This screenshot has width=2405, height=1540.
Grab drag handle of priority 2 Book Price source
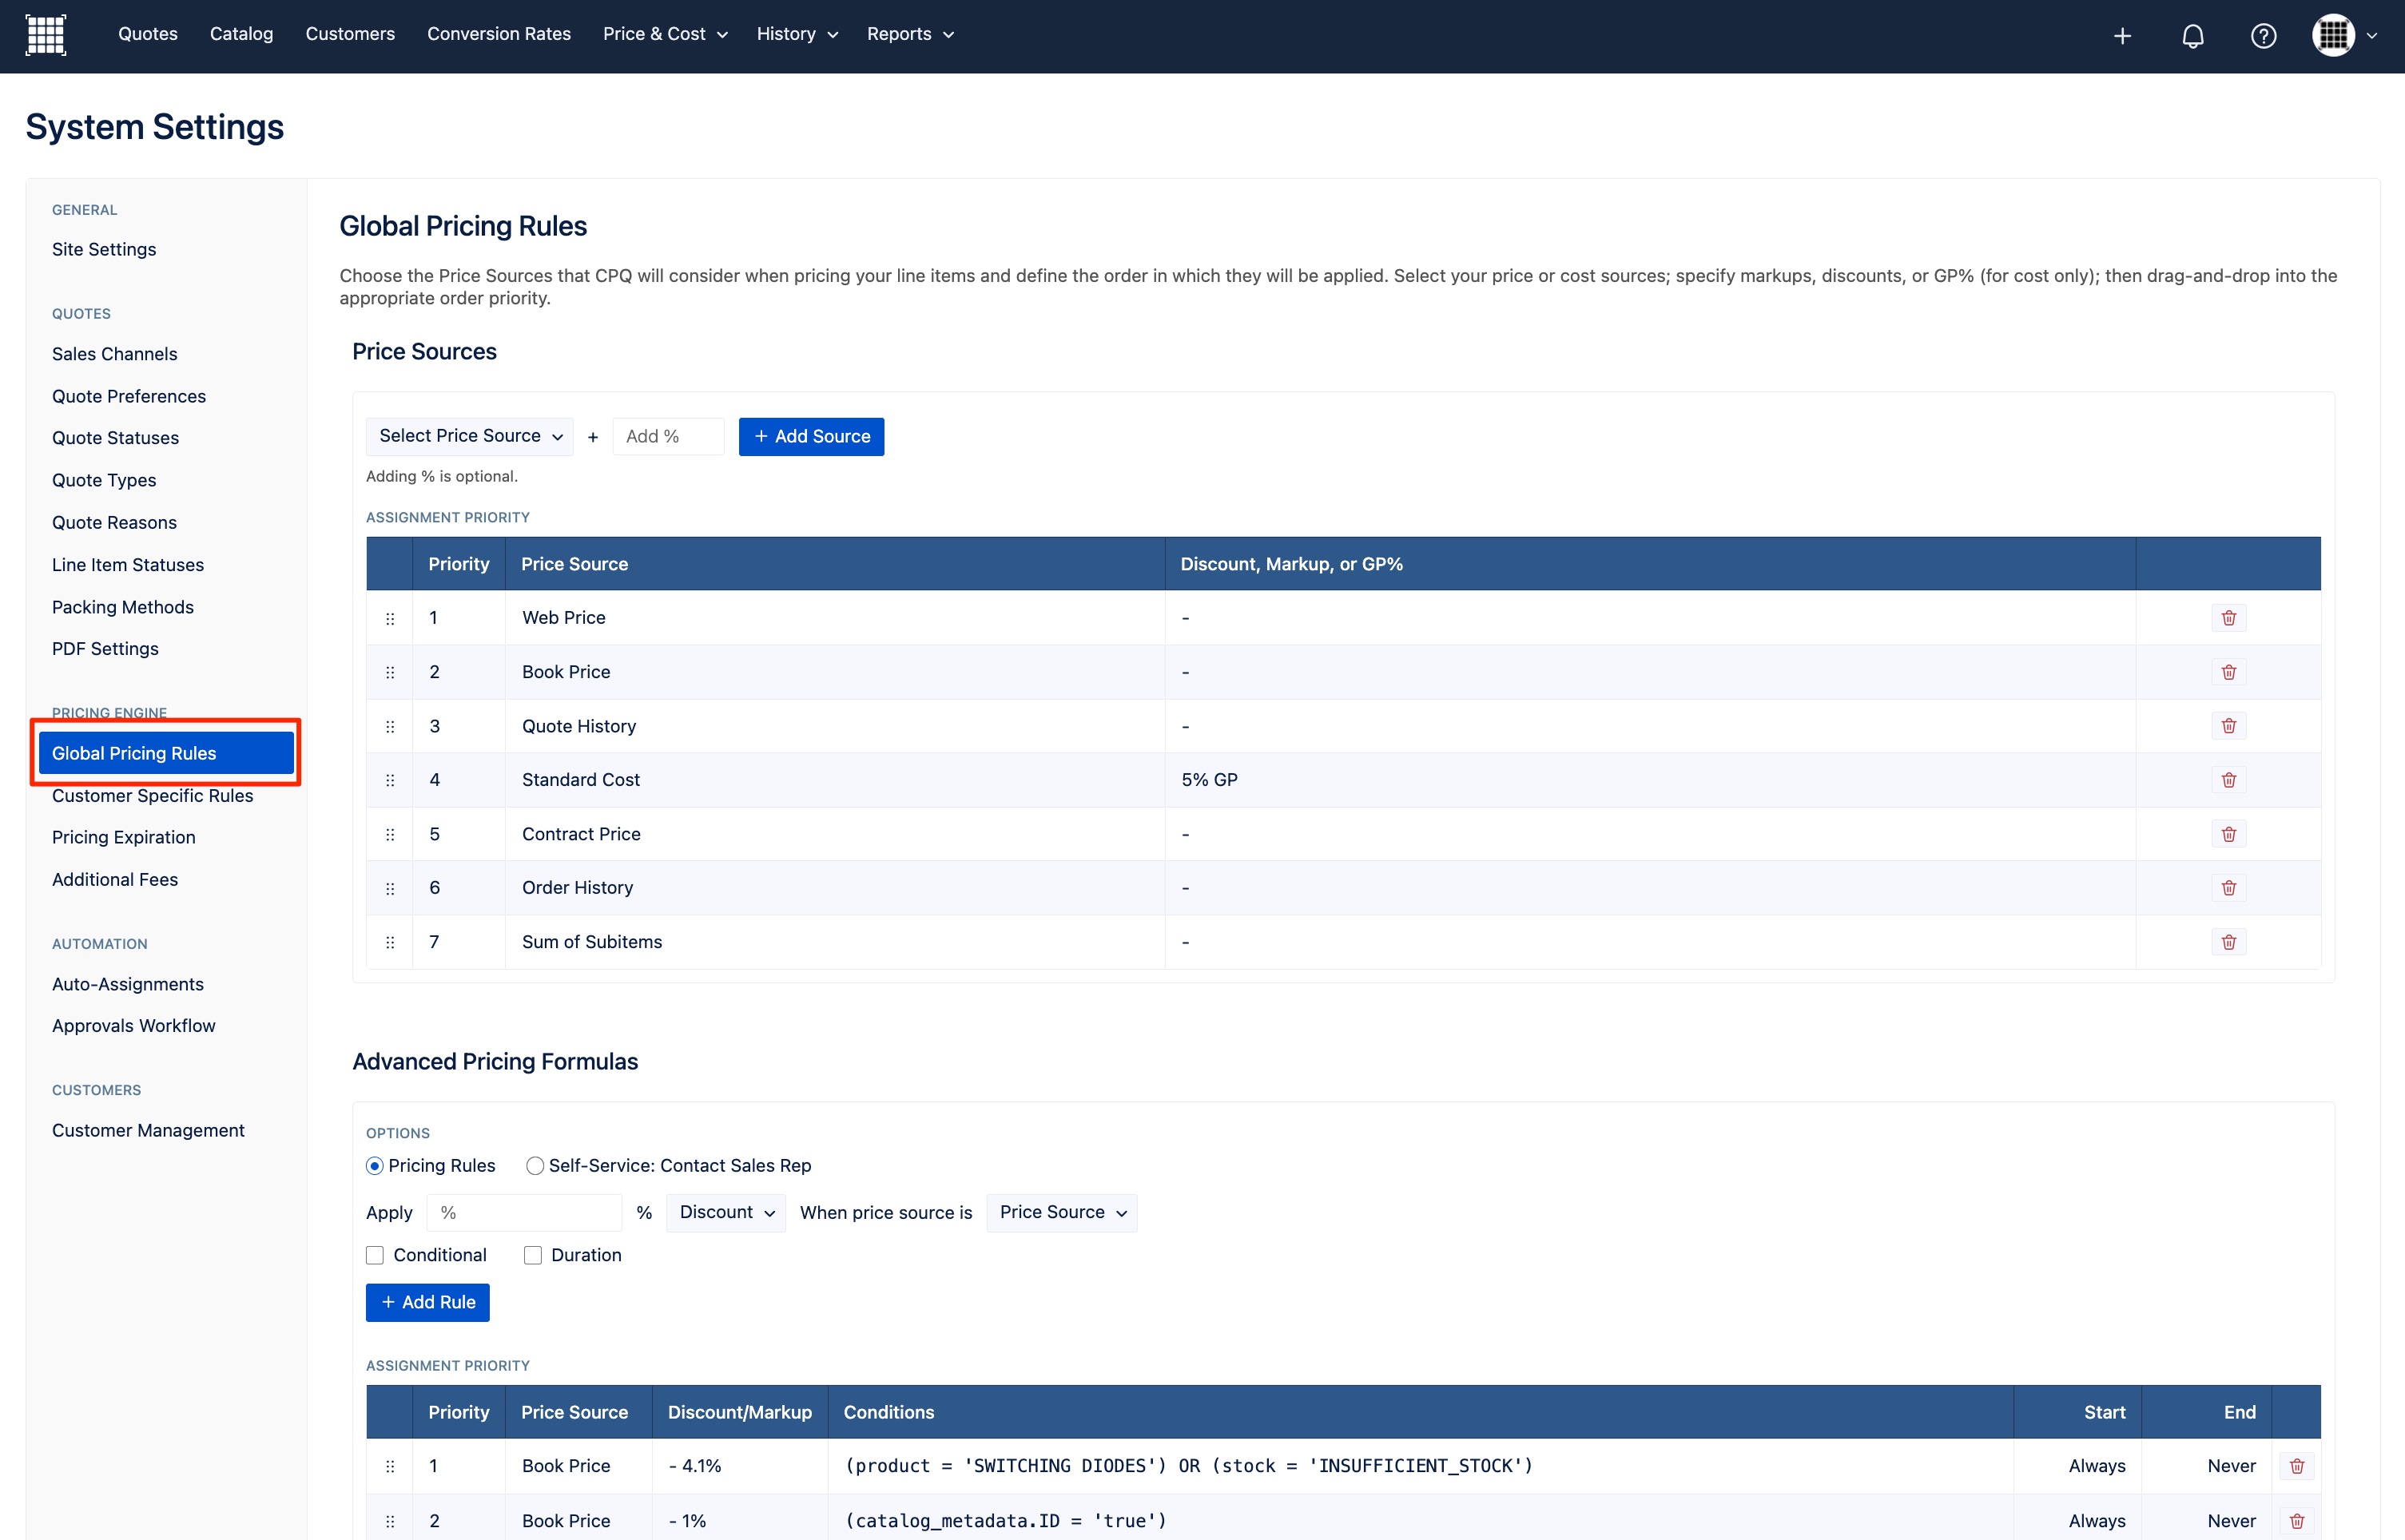click(x=390, y=672)
